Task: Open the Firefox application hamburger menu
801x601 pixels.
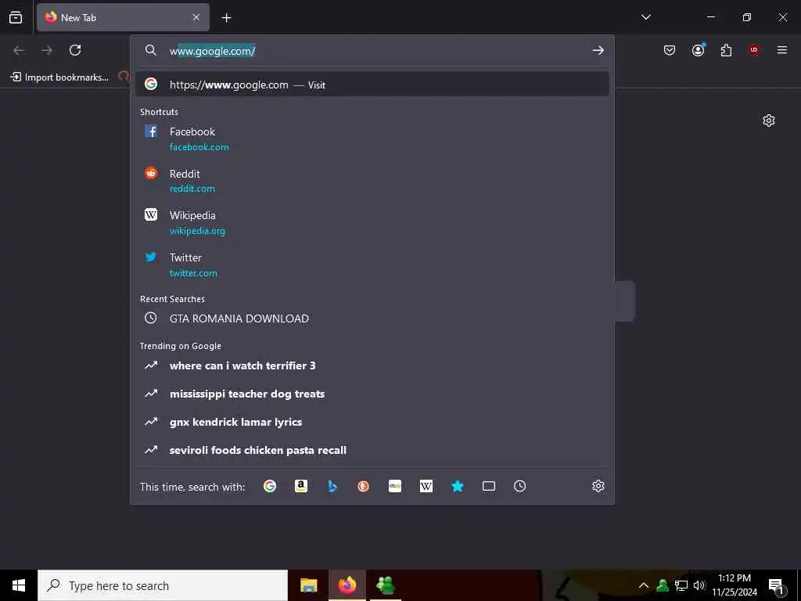Action: (782, 50)
